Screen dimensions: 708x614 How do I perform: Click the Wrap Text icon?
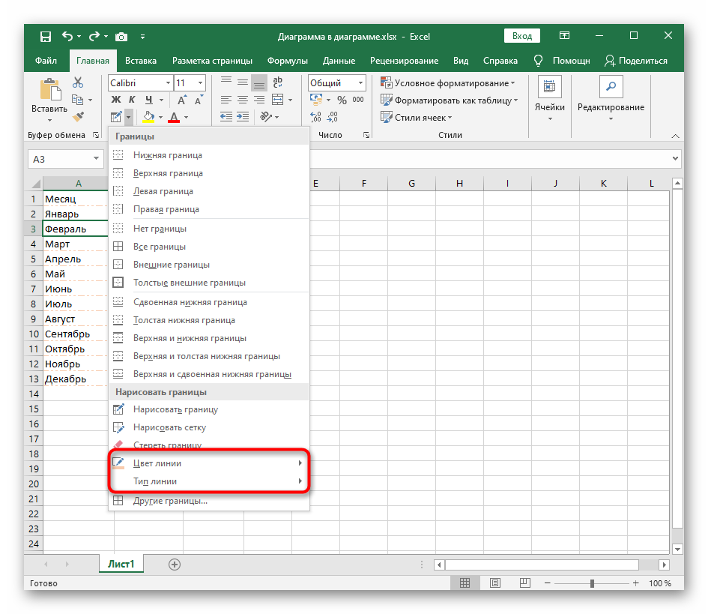click(277, 82)
